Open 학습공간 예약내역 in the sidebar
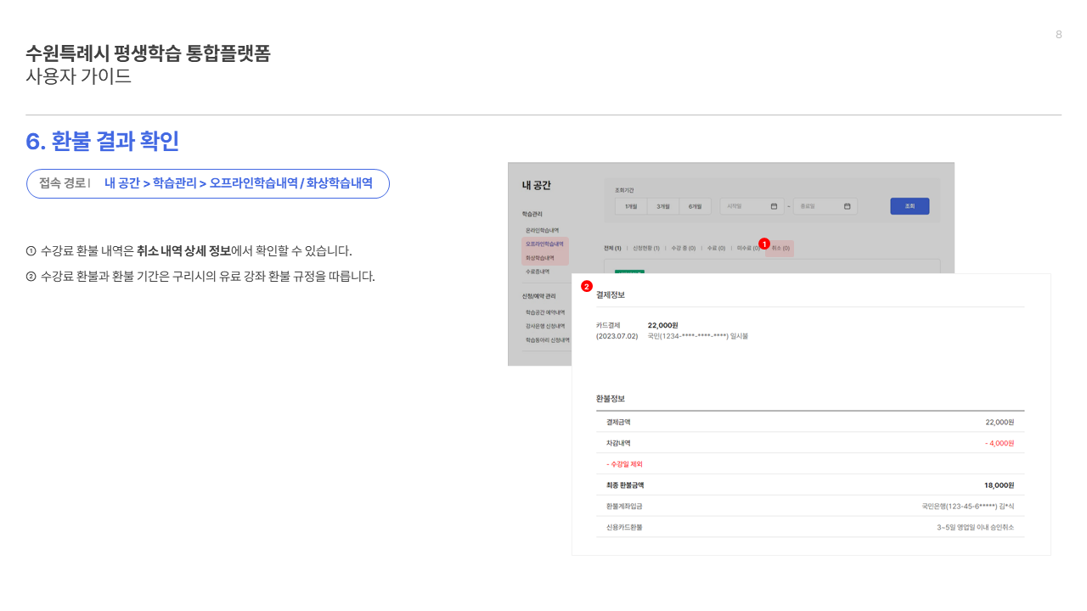This screenshot has width=1087, height=611. [544, 312]
